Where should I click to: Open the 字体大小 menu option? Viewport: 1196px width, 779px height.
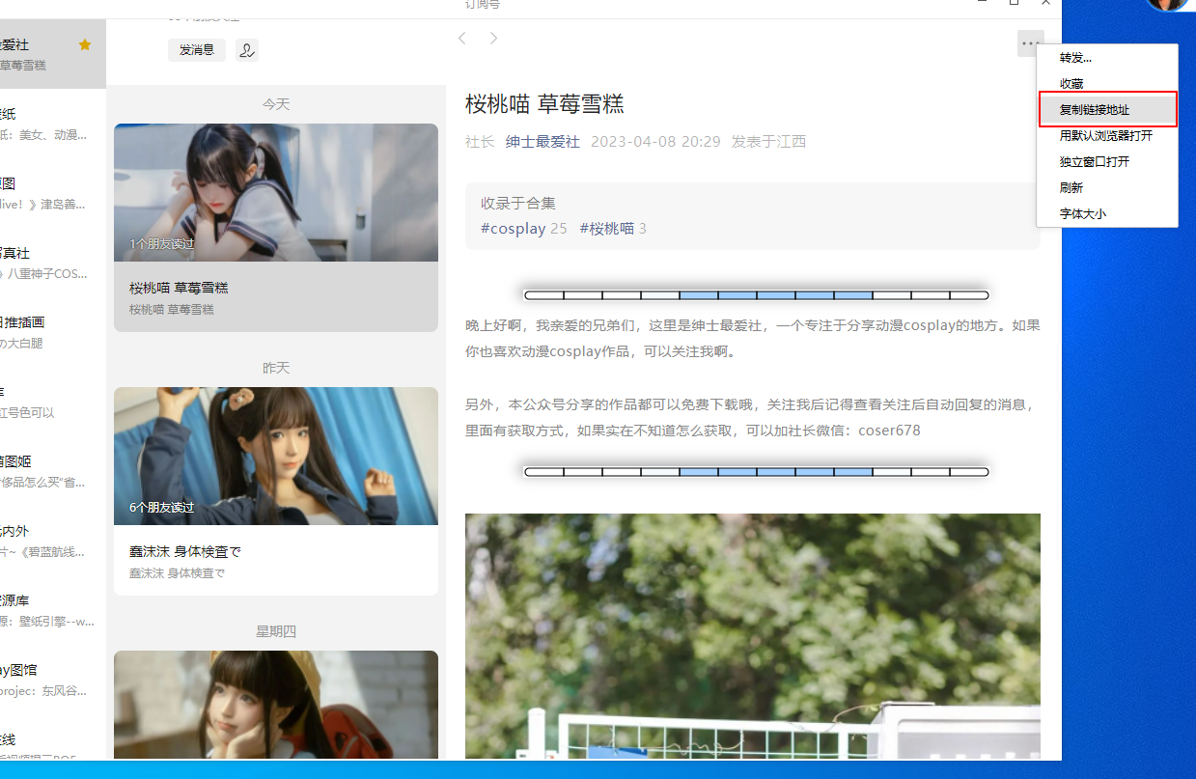[x=1083, y=214]
